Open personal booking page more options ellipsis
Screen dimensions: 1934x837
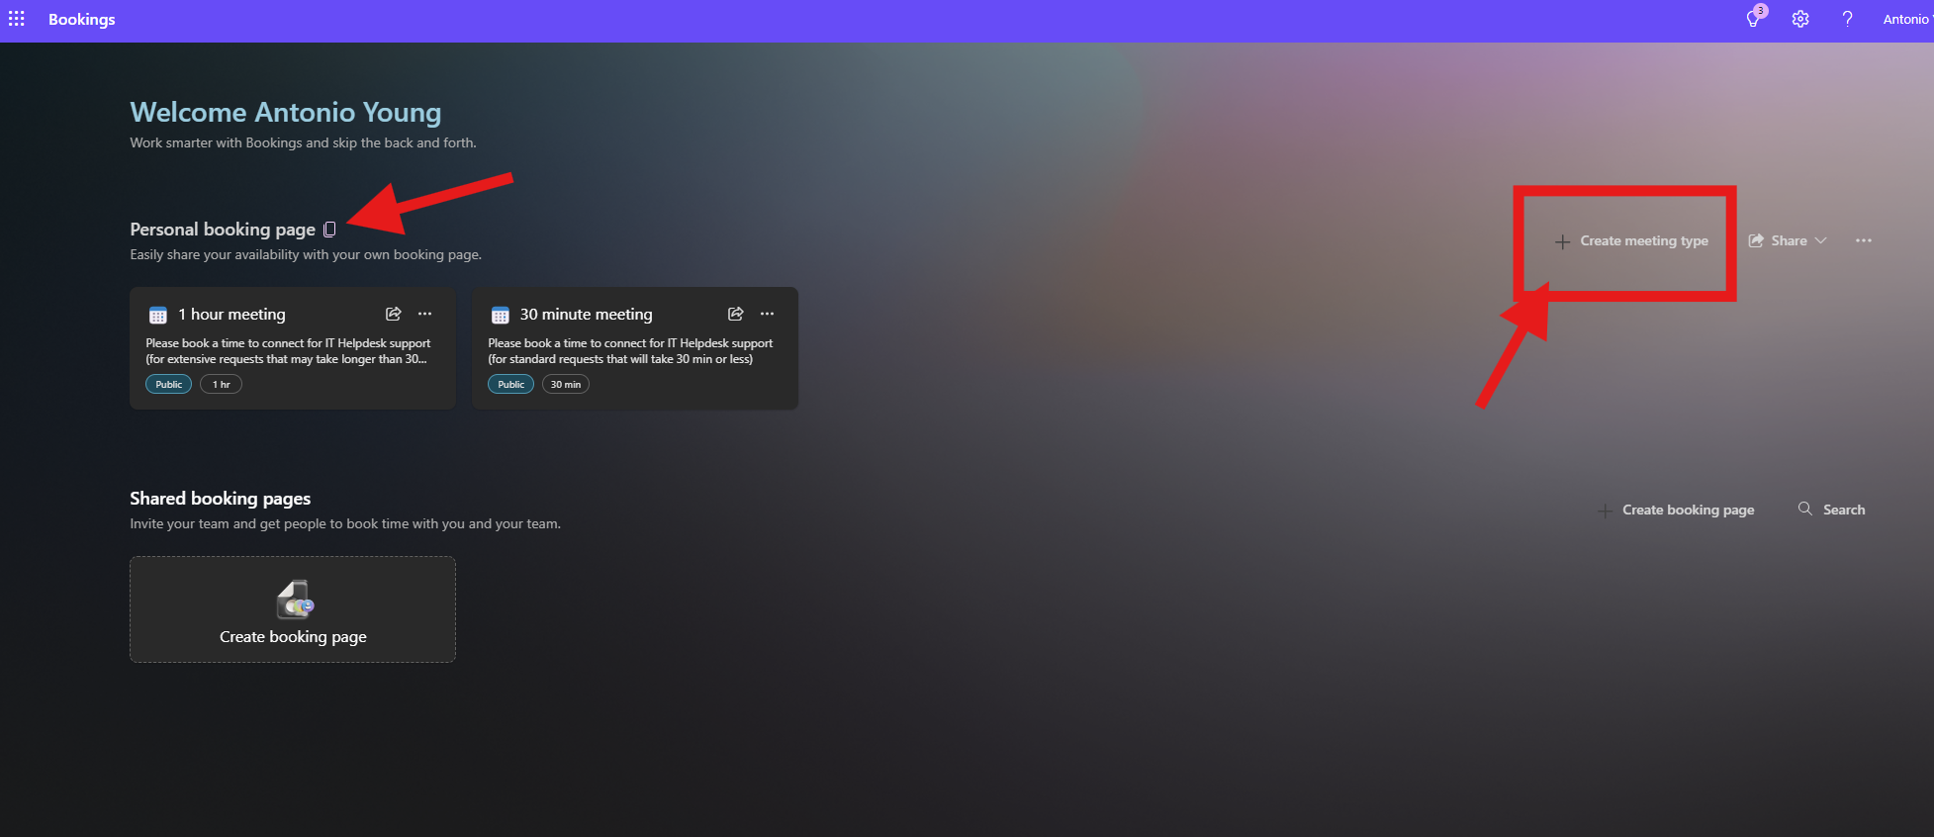pos(1864,240)
